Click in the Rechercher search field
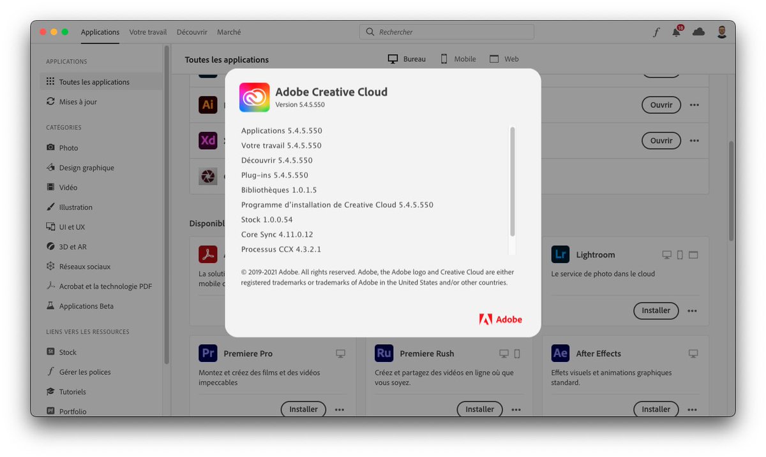The image size is (766, 457). click(x=447, y=32)
